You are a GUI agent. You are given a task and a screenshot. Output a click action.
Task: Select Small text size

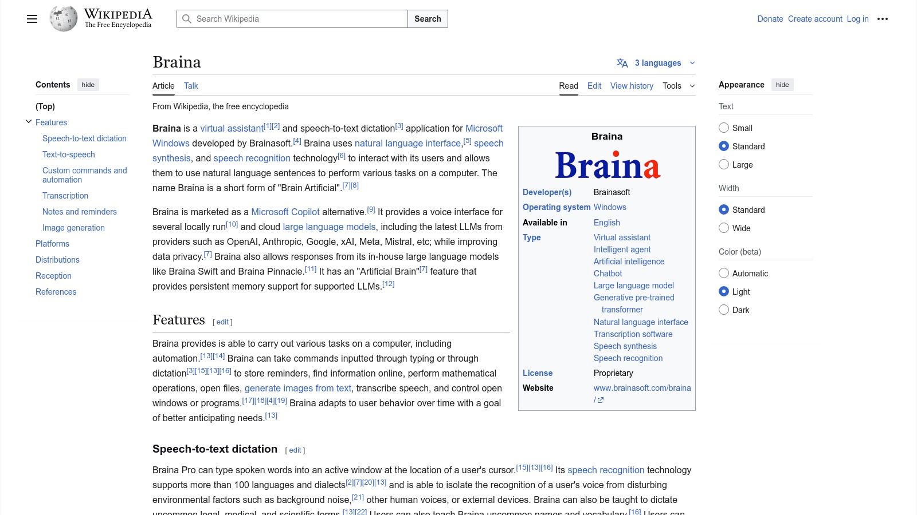pyautogui.click(x=724, y=128)
